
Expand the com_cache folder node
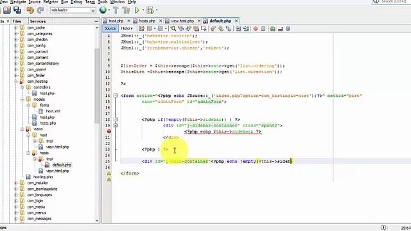click(x=15, y=28)
